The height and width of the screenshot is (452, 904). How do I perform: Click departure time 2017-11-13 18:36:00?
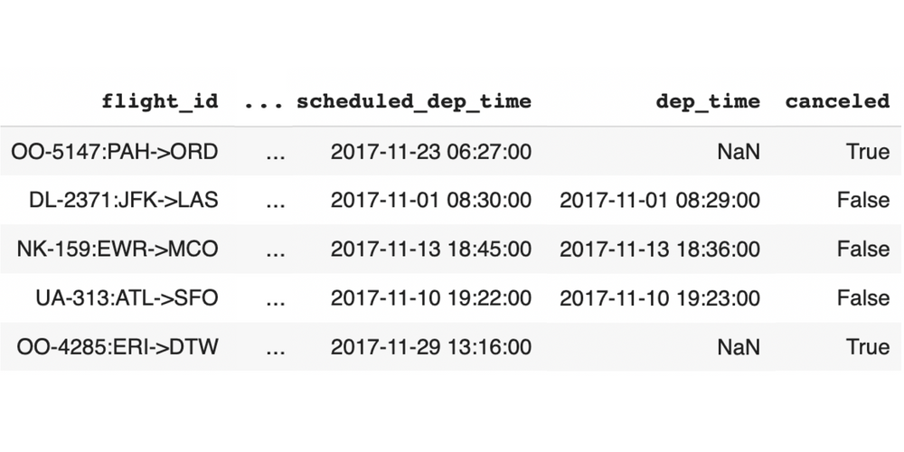[x=660, y=249]
